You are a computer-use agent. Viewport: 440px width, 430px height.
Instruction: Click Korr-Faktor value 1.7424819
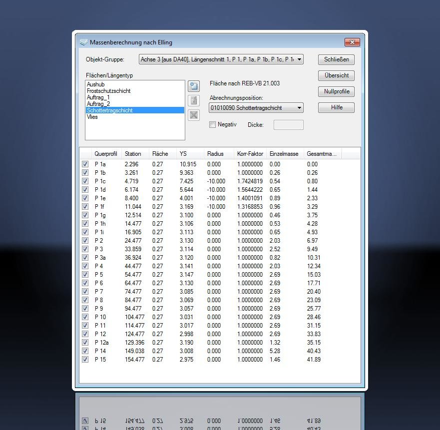point(250,181)
